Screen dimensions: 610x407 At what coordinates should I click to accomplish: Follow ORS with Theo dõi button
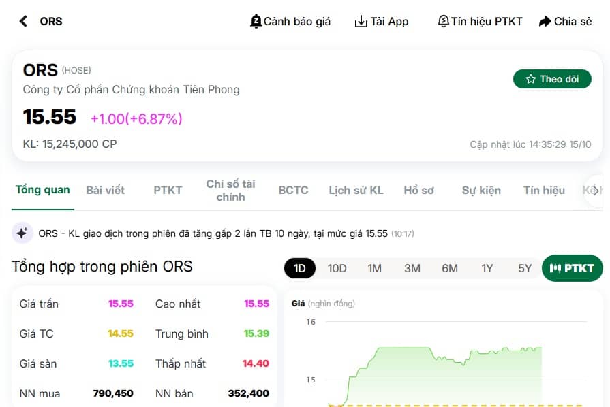click(552, 79)
